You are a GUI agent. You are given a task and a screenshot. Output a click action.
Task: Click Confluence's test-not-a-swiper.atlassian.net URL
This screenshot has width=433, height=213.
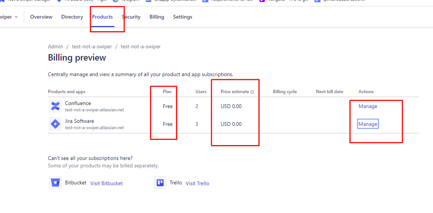[x=94, y=110]
